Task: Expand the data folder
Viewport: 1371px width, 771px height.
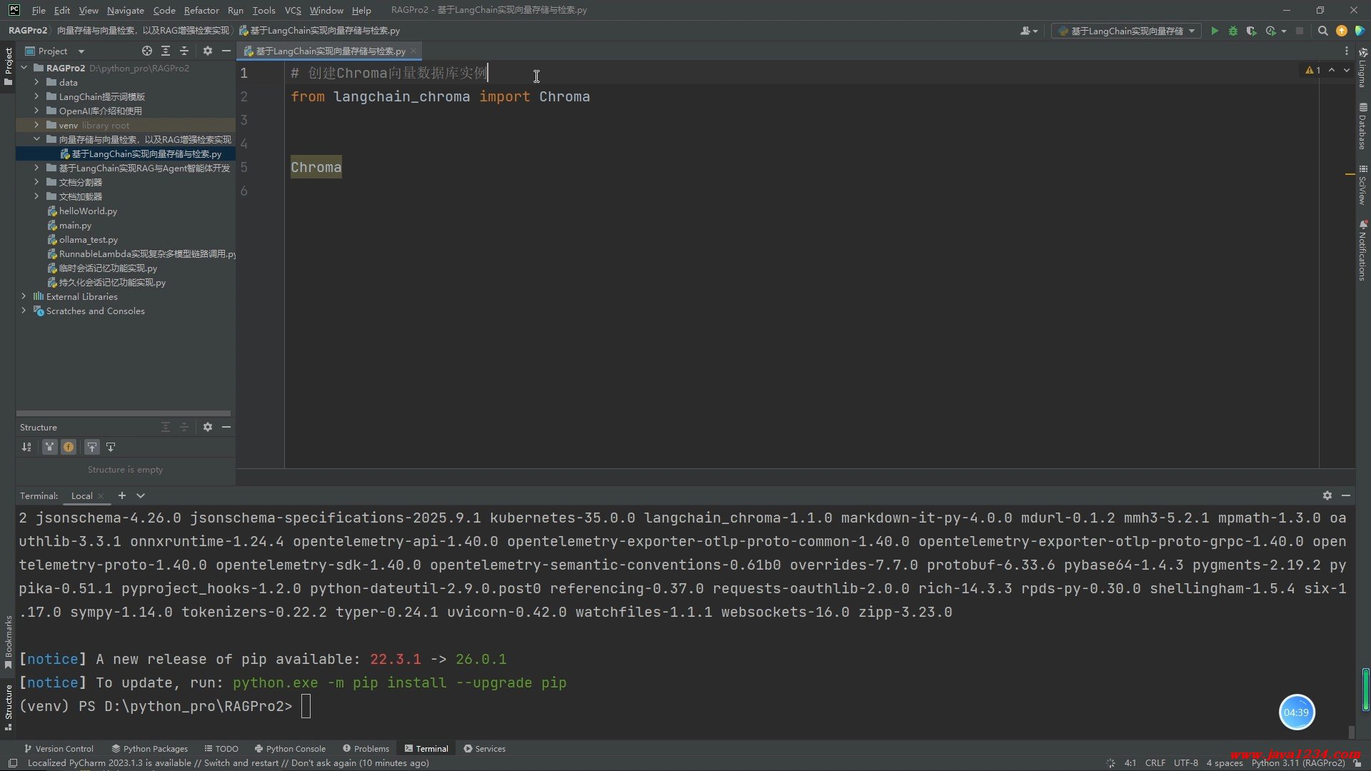Action: pyautogui.click(x=36, y=82)
